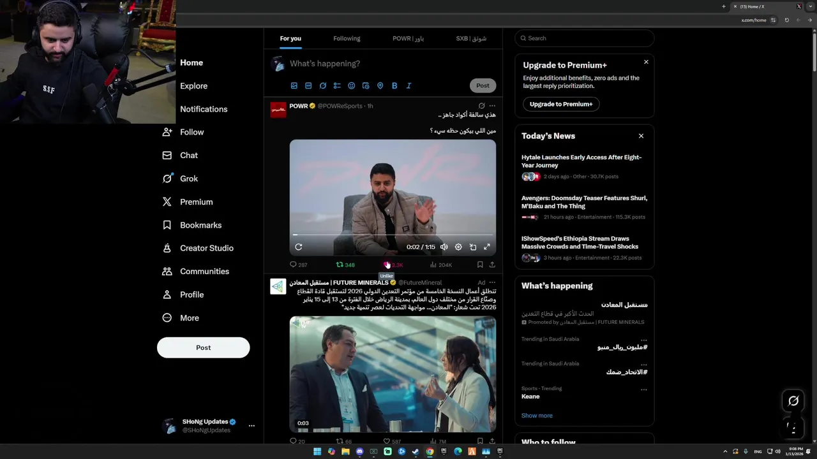Open Communities in sidebar

(195, 272)
